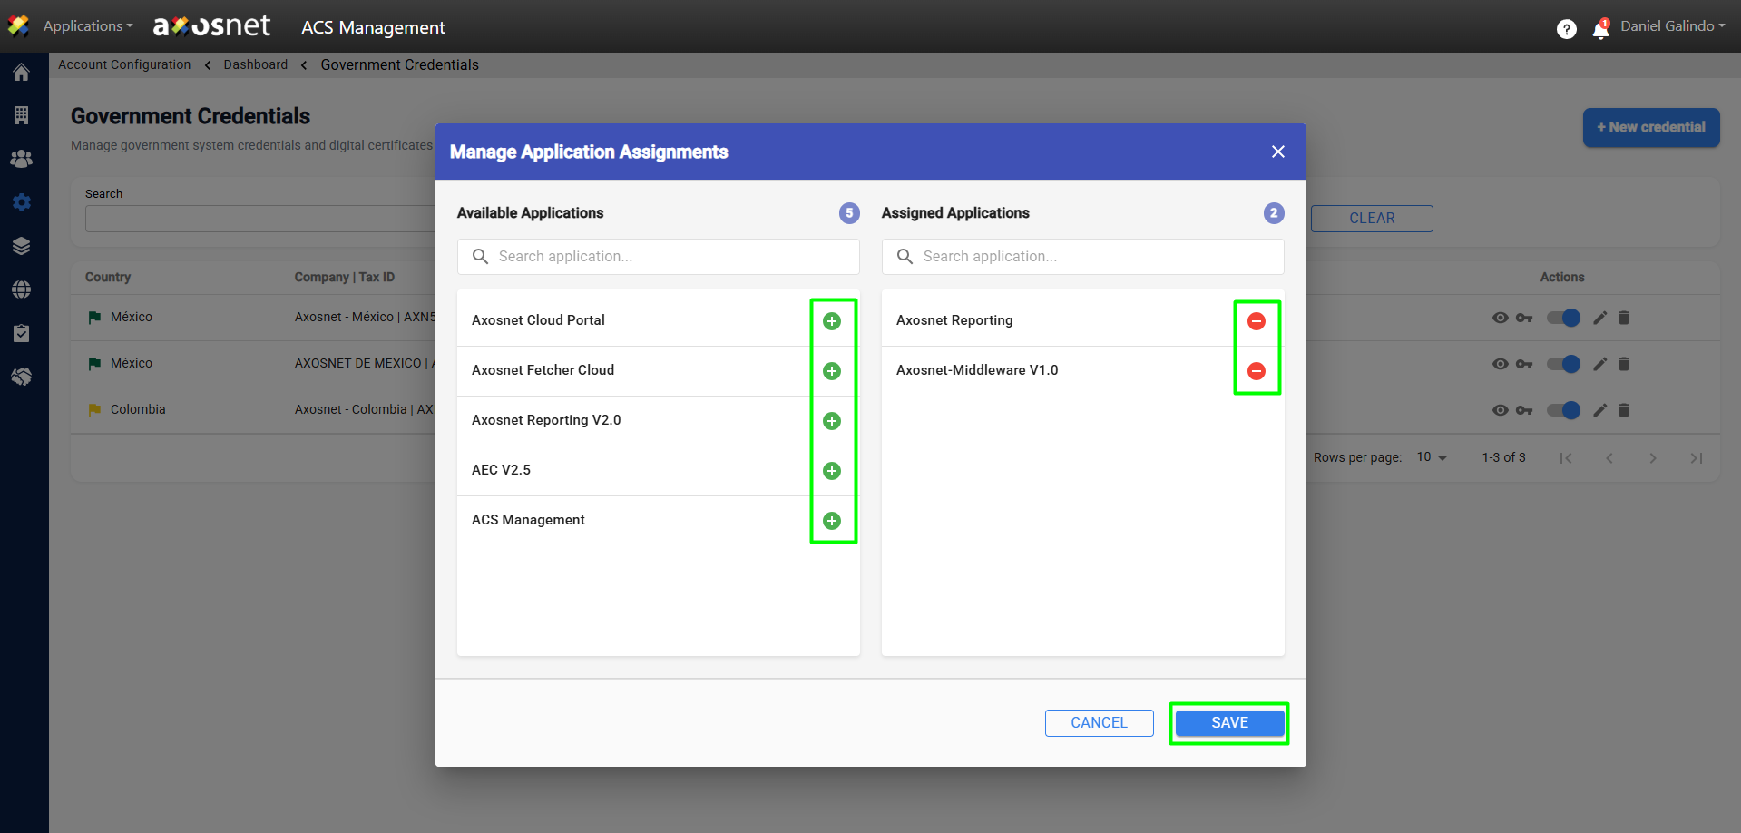Go to Account Configuration breadcrumb
This screenshot has height=833, width=1741.
124,64
